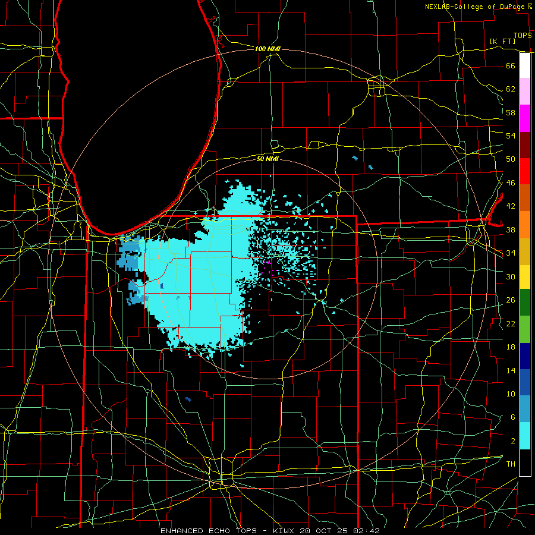The height and width of the screenshot is (535, 535).
Task: Click the legend value 30
Action: (x=511, y=276)
